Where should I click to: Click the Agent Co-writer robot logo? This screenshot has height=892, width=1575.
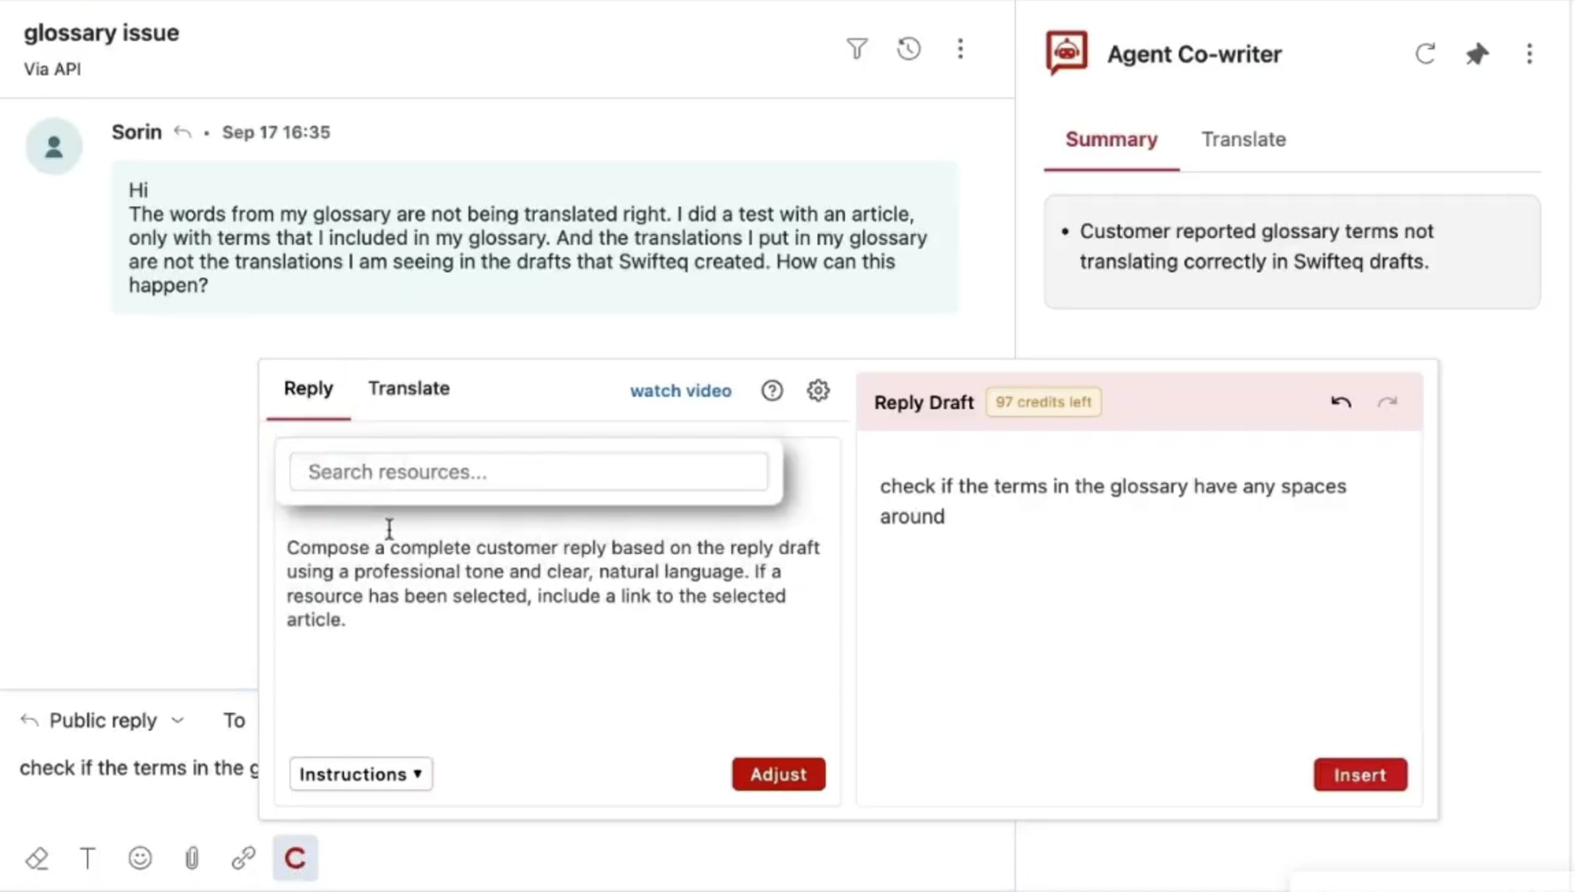coord(1066,53)
